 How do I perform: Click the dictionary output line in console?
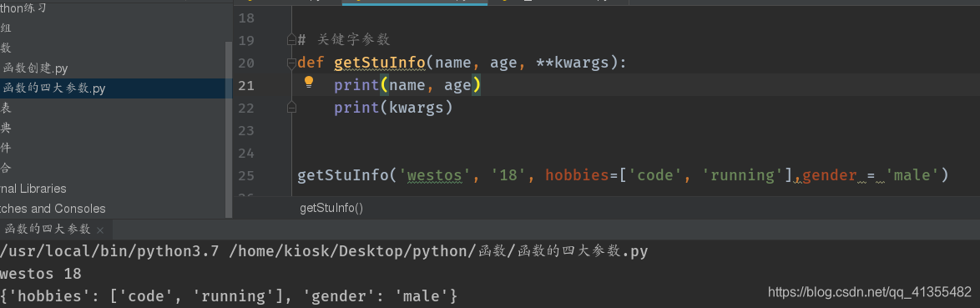[229, 295]
